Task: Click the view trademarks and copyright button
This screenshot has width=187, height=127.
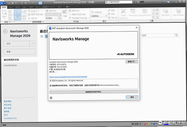Action: [94, 92]
